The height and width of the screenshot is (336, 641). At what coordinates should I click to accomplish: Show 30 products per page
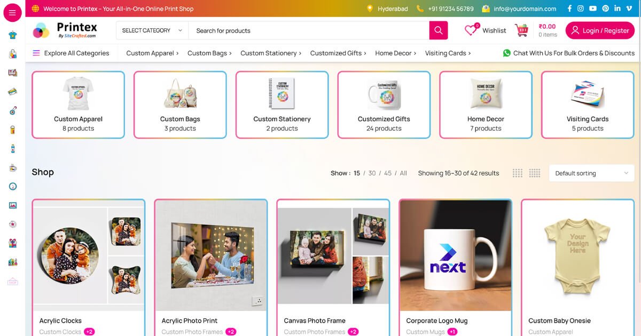372,173
